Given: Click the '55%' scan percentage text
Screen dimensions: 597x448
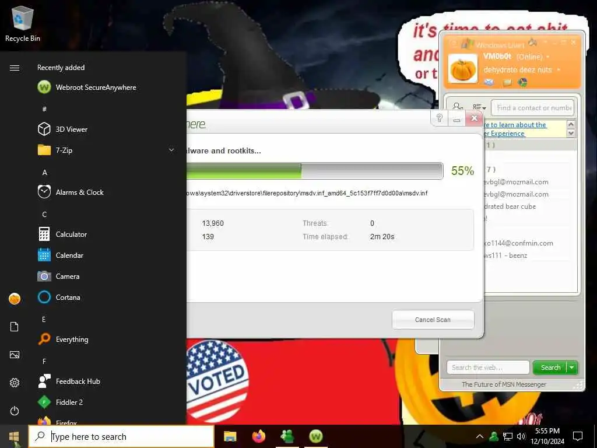Looking at the screenshot, I should coord(462,171).
